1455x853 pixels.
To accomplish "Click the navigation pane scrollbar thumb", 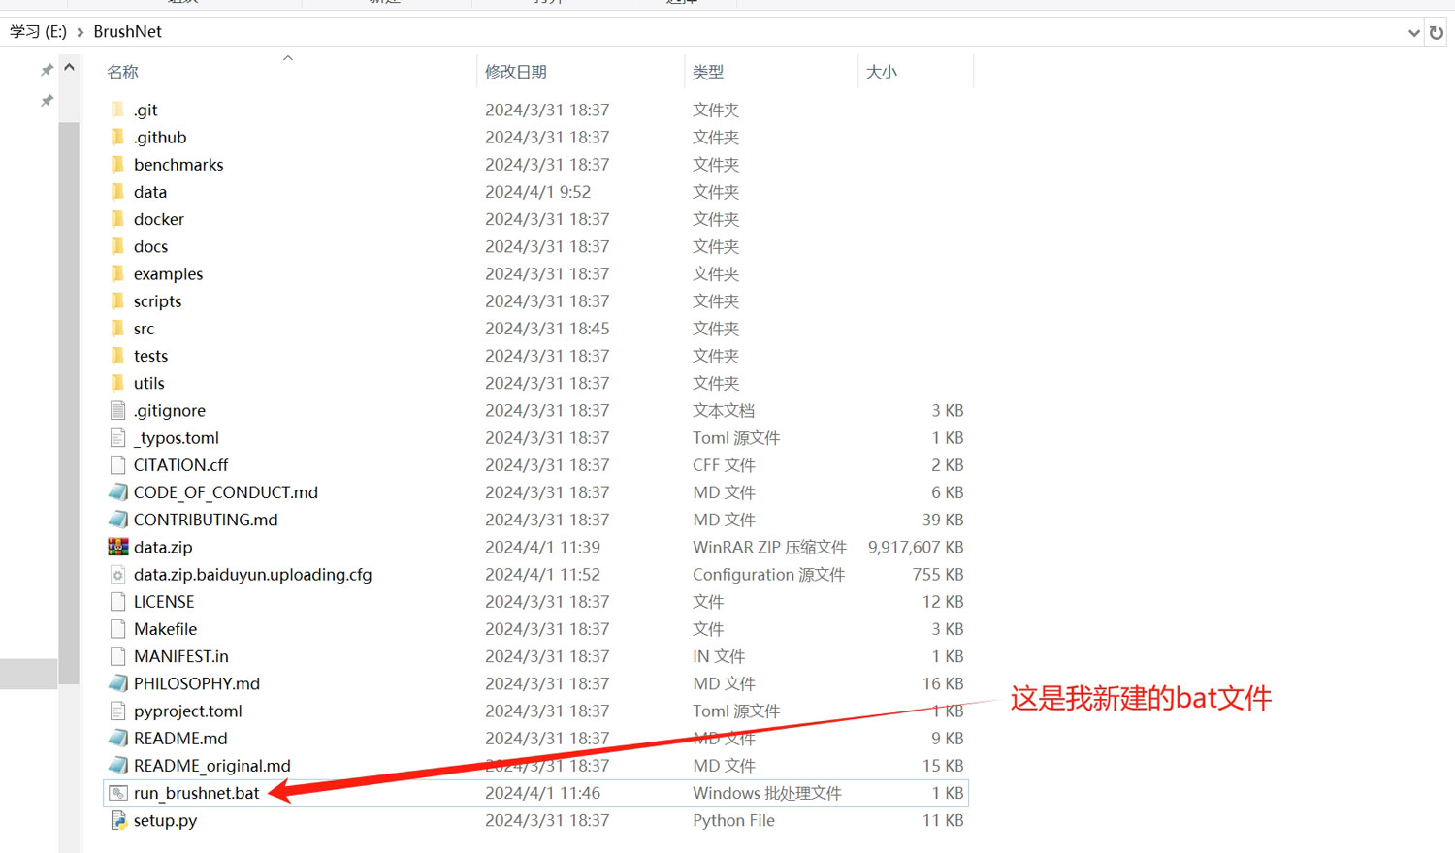I will [69, 403].
